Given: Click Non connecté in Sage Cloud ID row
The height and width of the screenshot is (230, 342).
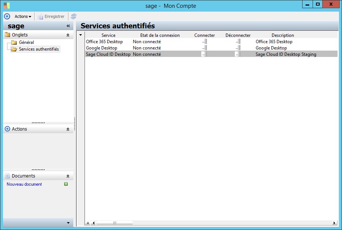Looking at the screenshot, I should tap(147, 54).
